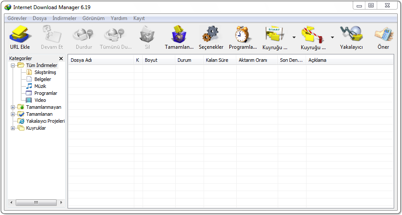
Task: Open Seçenekler gears icon
Action: click(211, 34)
